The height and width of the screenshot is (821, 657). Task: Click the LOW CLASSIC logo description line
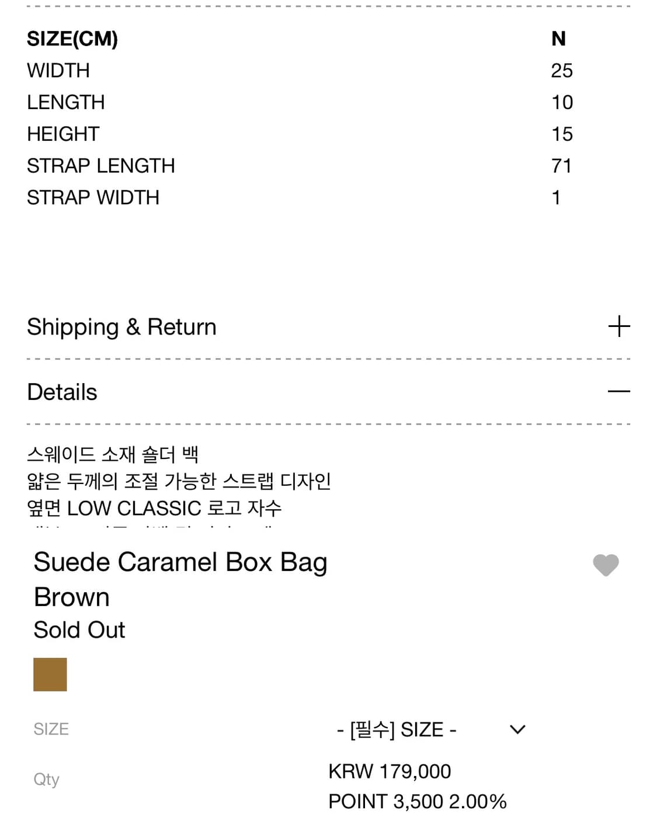(x=154, y=508)
